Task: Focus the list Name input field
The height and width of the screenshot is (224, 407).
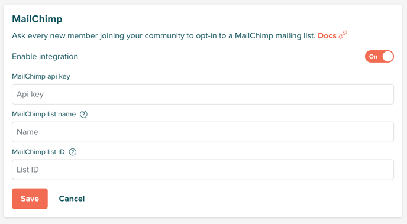Action: pos(203,132)
